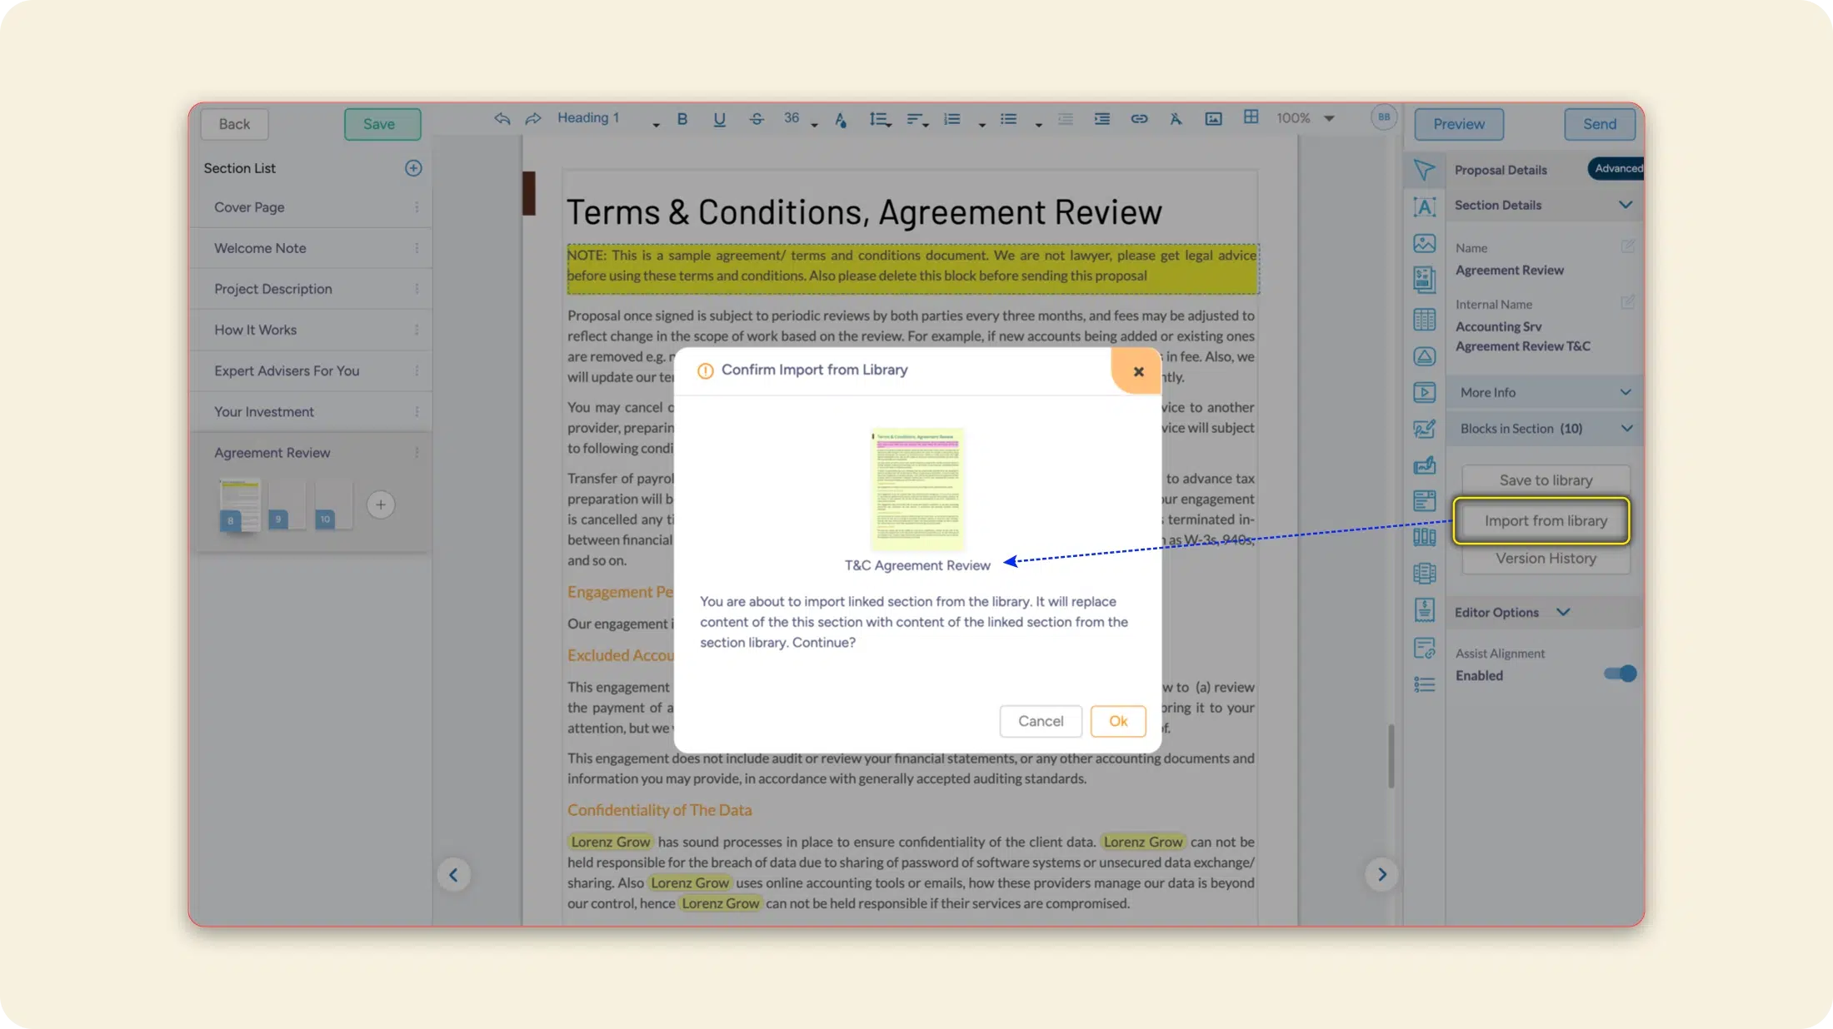Clear text formatting with the toolbar icon
Viewport: 1833px width, 1029px height.
click(1176, 118)
